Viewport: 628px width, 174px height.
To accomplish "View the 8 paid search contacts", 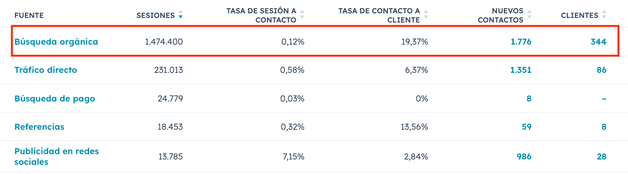I will [x=529, y=98].
